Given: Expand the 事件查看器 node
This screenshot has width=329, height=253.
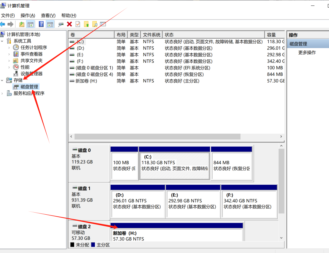Looking at the screenshot, I should (9, 54).
